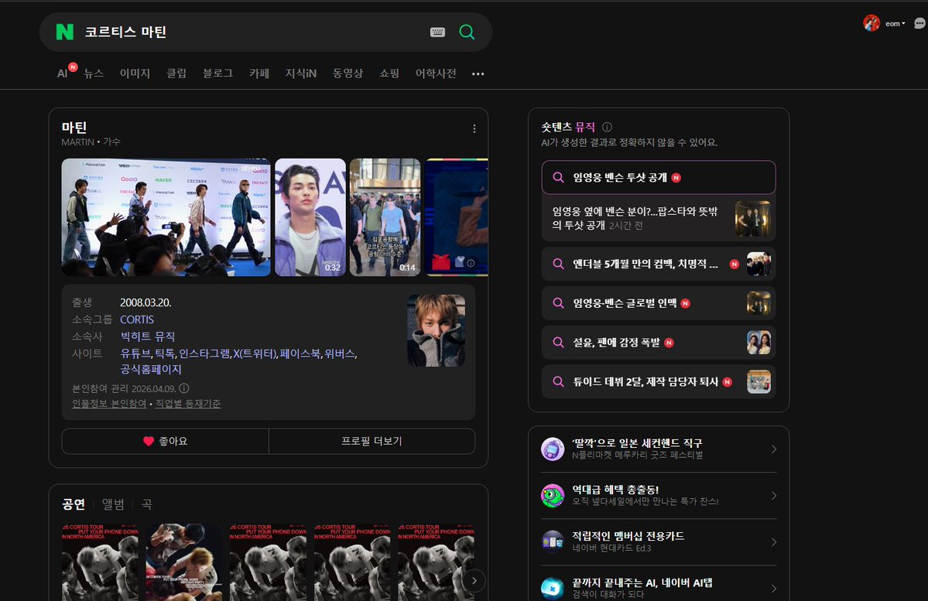Click the 네이버 현대카드 promo icon
The height and width of the screenshot is (601, 928).
[553, 542]
